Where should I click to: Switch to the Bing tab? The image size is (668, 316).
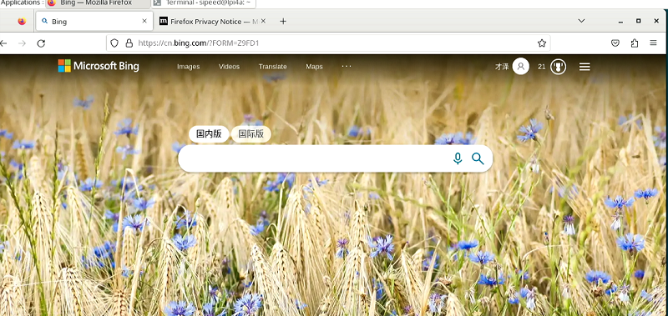click(x=94, y=22)
